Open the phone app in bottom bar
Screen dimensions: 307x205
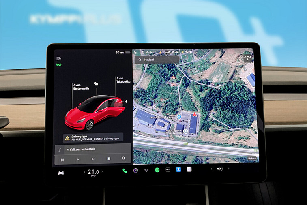point(125,171)
